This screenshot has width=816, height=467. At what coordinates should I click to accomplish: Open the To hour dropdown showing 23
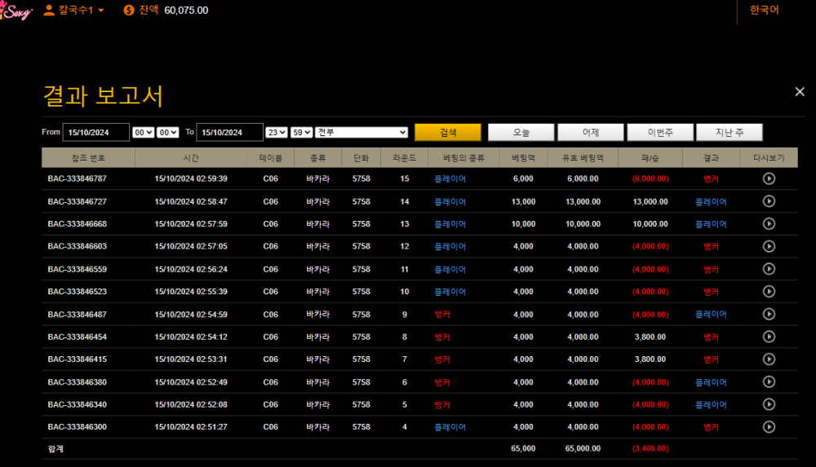[x=277, y=132]
